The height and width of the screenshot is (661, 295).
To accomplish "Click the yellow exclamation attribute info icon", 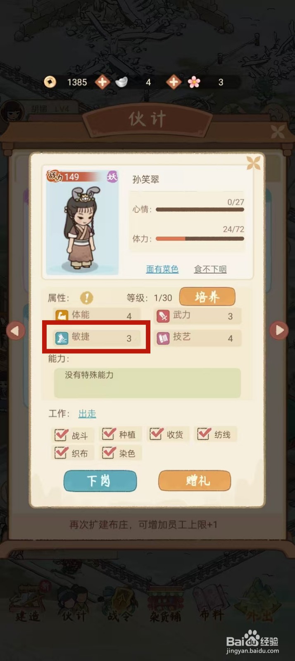I will (x=86, y=298).
